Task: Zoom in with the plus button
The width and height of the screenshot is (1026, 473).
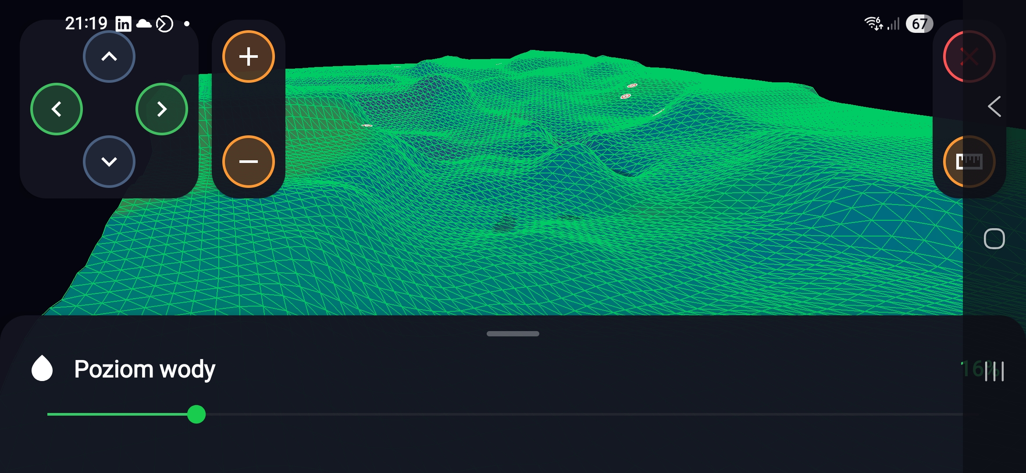Action: (249, 56)
